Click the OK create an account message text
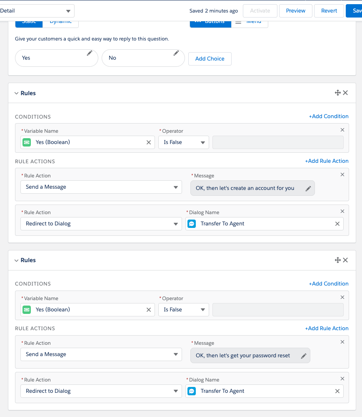 coord(245,188)
